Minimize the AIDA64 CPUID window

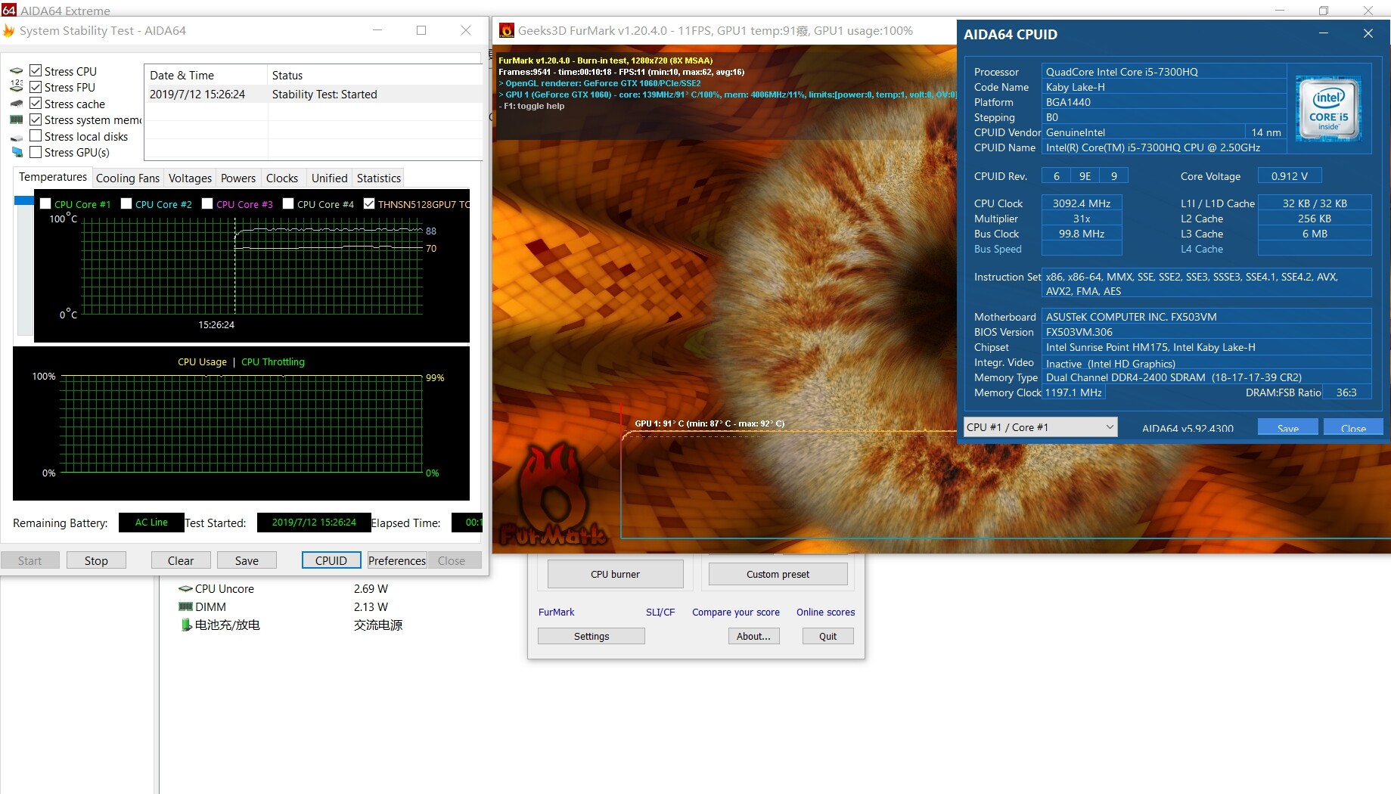pos(1324,33)
